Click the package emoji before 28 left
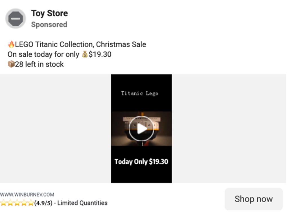 pos(11,64)
